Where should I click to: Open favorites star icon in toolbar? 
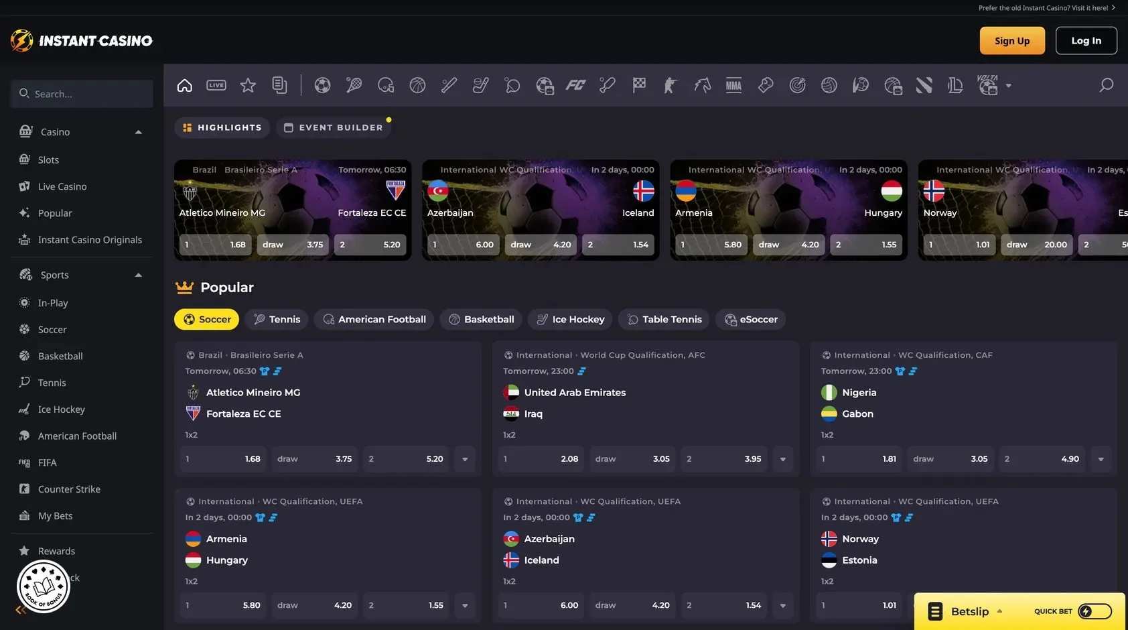click(248, 85)
